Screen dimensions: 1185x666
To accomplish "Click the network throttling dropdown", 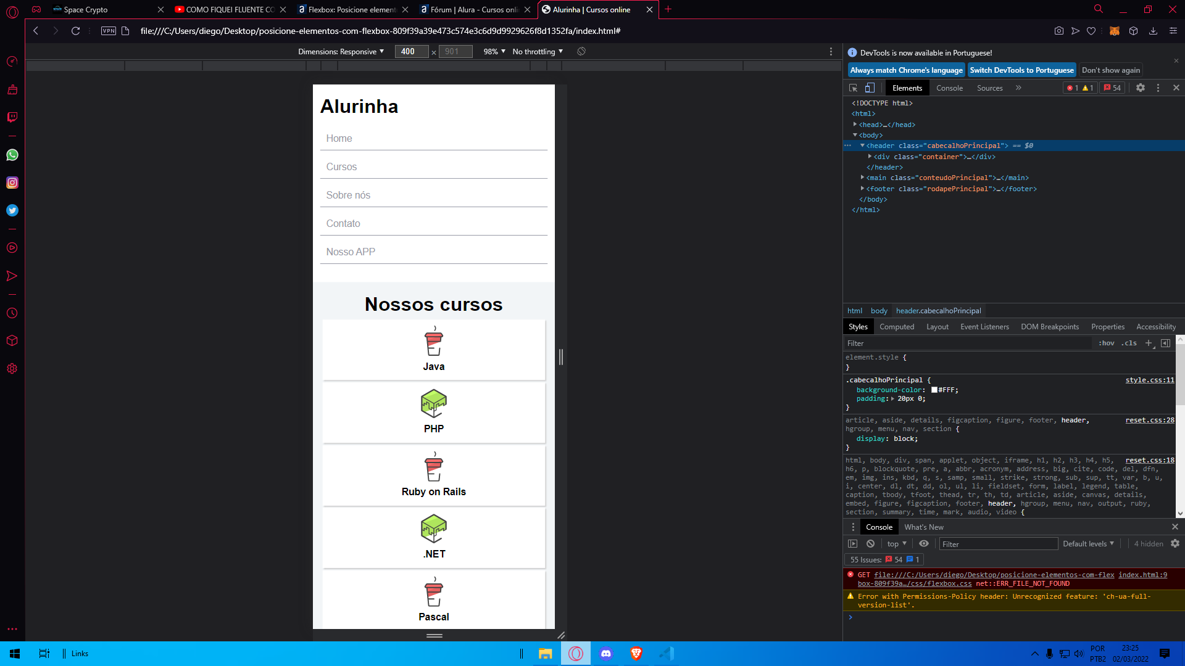I will (536, 51).
